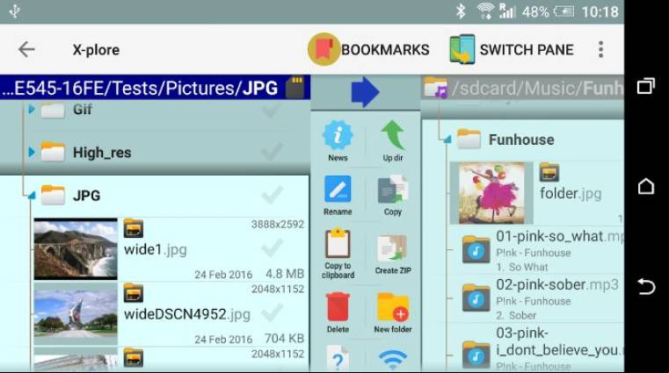Select the High_res folder row
This screenshot has width=669, height=373.
point(155,153)
